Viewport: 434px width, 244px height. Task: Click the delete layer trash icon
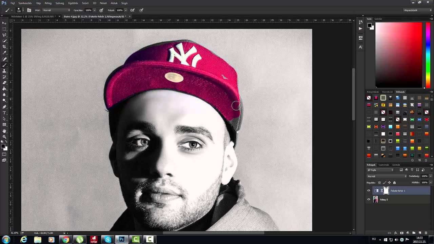(426, 233)
